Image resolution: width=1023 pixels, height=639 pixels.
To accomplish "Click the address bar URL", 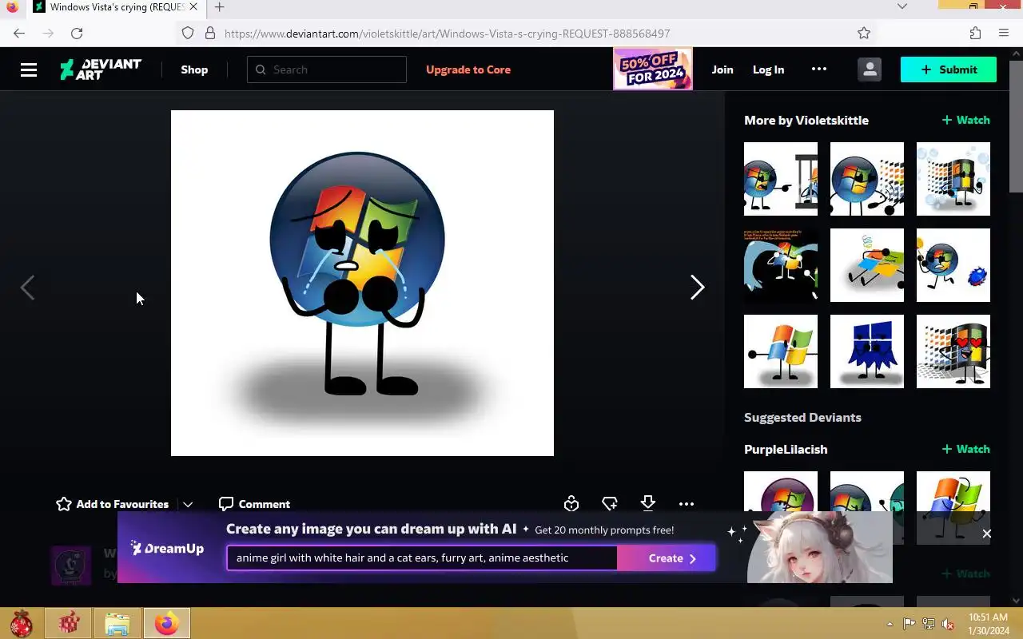I will point(447,34).
